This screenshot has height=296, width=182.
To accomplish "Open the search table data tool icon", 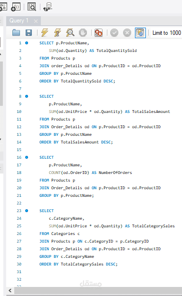I will coord(32,7).
